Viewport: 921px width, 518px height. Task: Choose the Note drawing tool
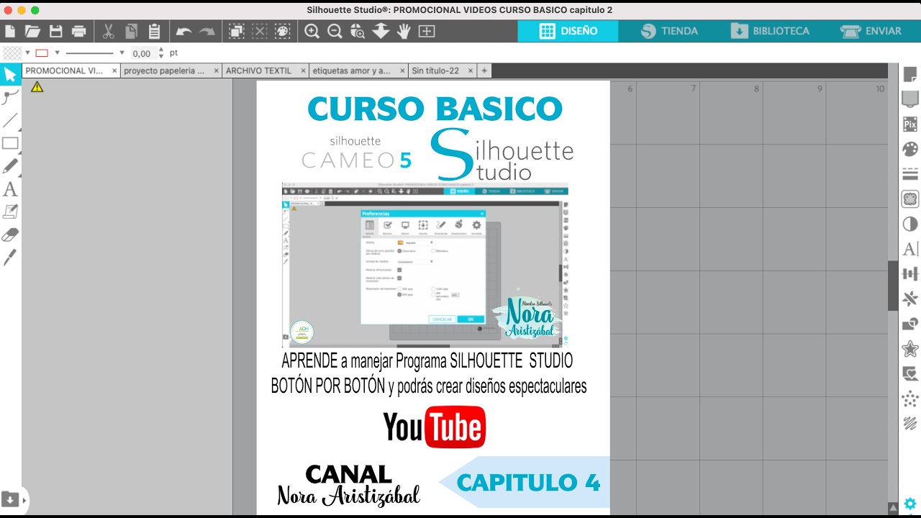pos(10,212)
